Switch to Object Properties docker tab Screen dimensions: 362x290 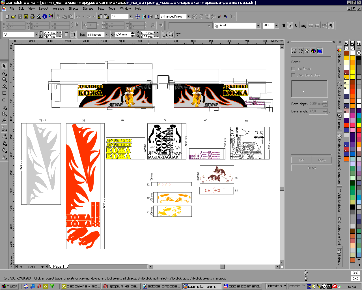339,63
